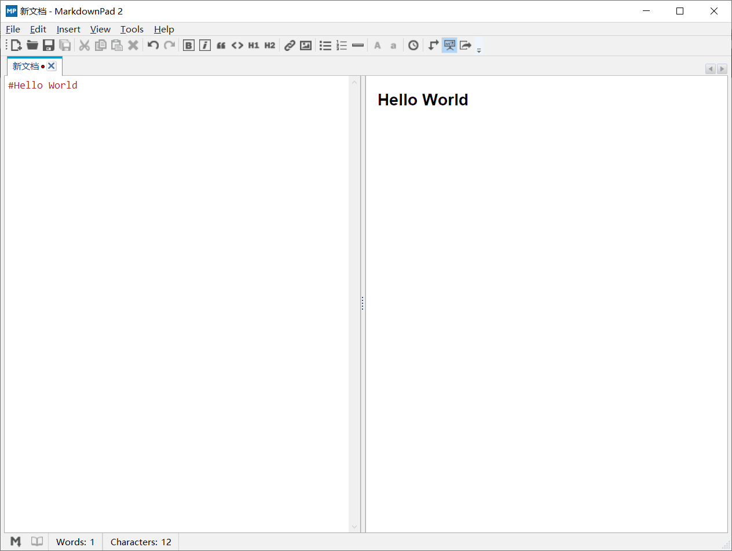Open the View menu
The width and height of the screenshot is (732, 551).
(x=100, y=30)
